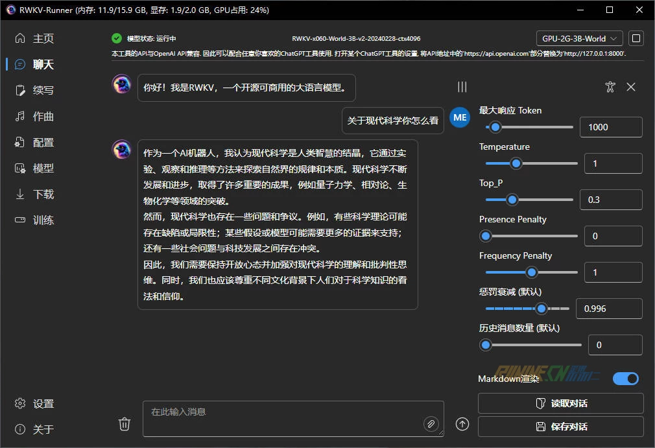Click the paperclip attachment icon
The image size is (655, 448).
coord(431,424)
